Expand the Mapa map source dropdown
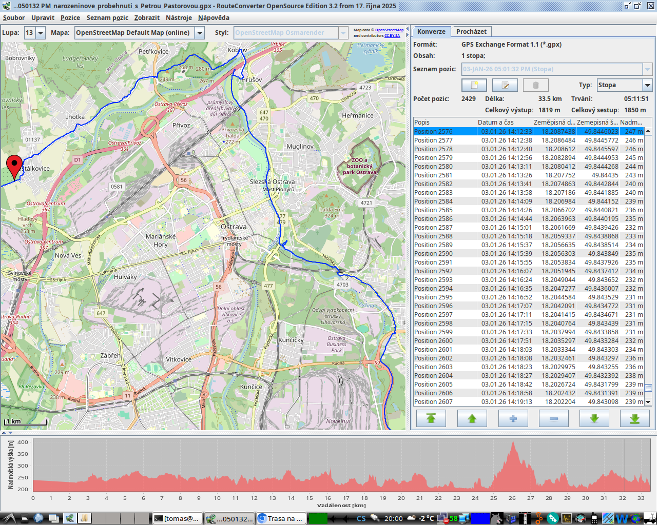 [x=200, y=33]
